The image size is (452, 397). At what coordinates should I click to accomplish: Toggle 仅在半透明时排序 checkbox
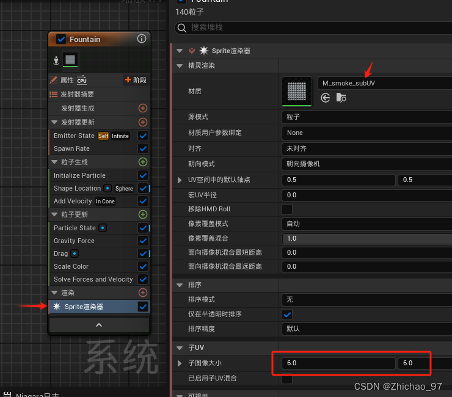[287, 315]
